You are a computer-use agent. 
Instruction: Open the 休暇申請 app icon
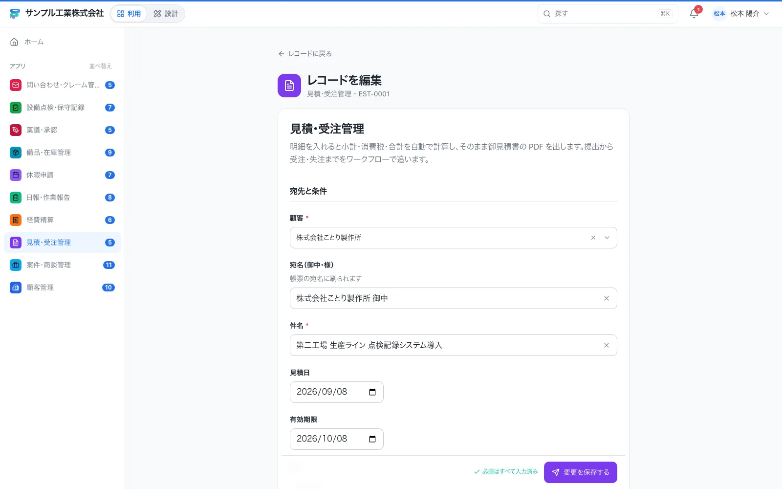(16, 175)
